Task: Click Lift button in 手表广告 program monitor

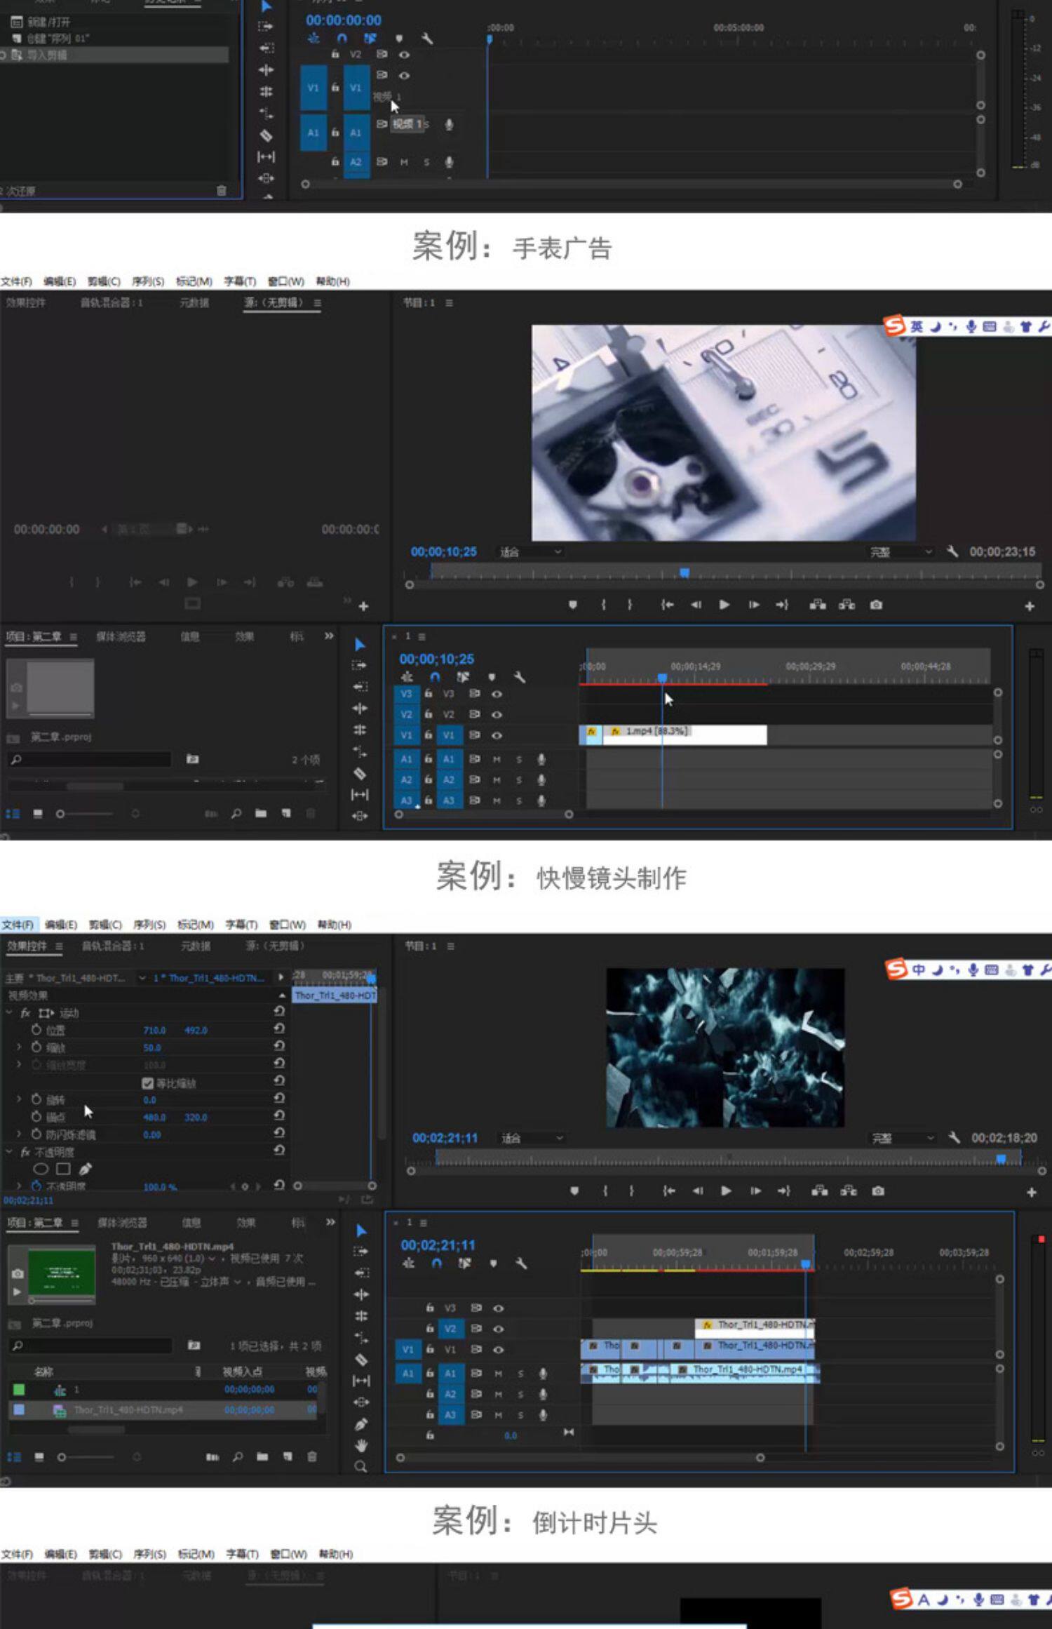Action: pos(818,605)
